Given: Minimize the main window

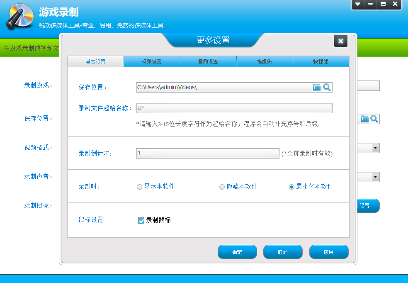Looking at the screenshot, I should click(371, 4).
